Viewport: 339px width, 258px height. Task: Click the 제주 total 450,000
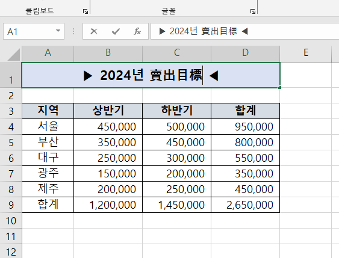tap(246, 189)
